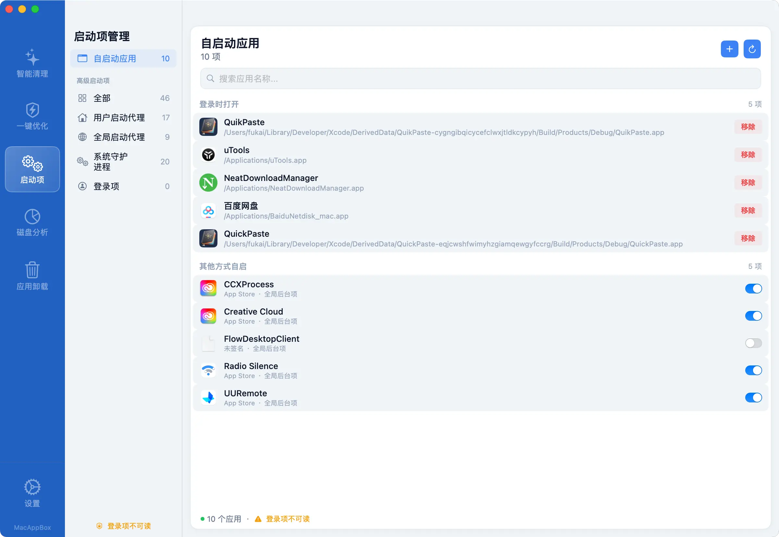Click the 10 个应用 status text
779x537 pixels.
pyautogui.click(x=224, y=519)
